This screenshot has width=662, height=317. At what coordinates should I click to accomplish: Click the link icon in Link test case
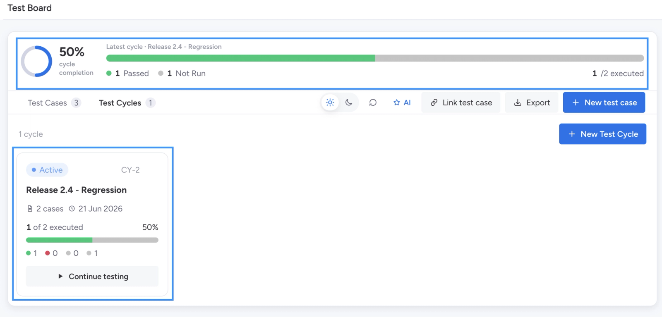pyautogui.click(x=434, y=102)
